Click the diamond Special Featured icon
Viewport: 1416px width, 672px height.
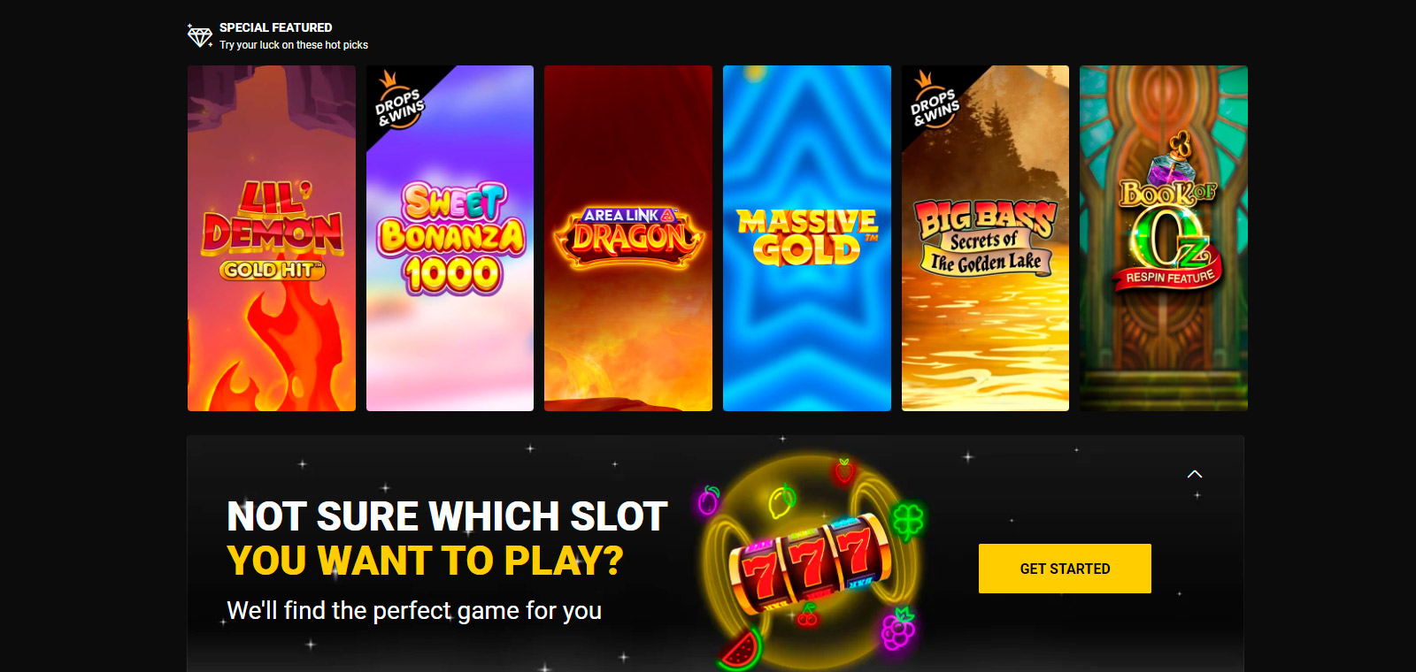click(x=200, y=36)
